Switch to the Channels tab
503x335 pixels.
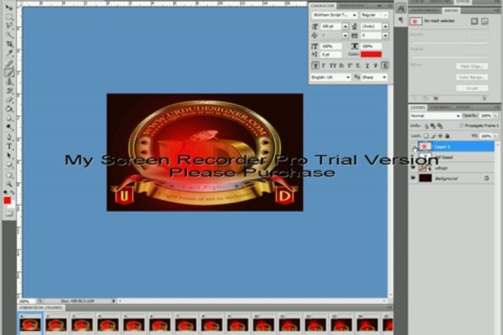pos(440,107)
